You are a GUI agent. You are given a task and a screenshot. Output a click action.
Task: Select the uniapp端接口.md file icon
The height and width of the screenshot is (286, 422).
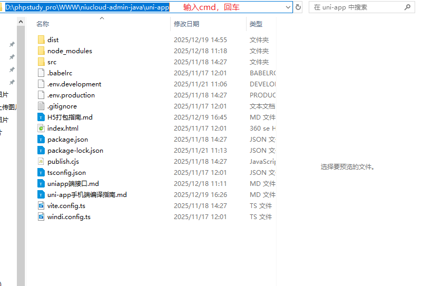click(41, 183)
